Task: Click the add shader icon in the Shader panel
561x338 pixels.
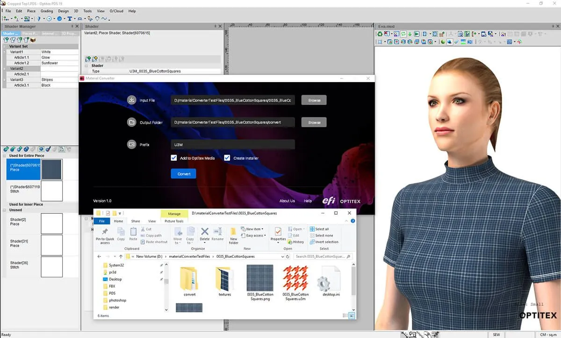Action: coord(88,58)
